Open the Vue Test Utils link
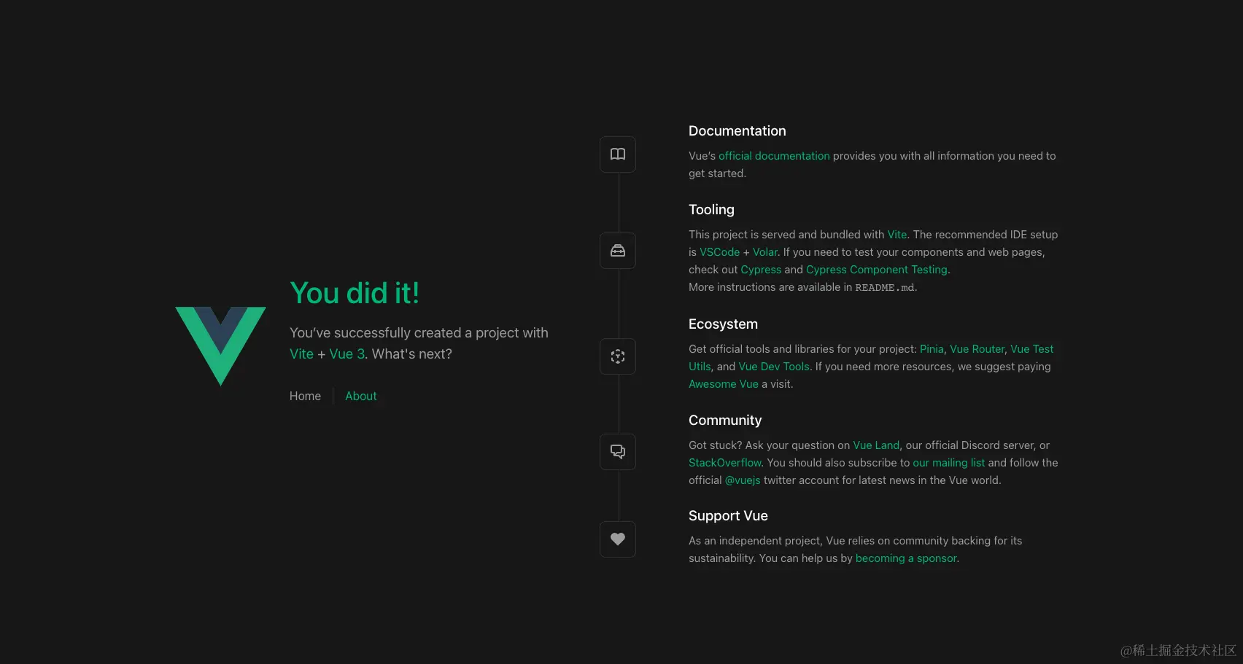1243x664 pixels. [x=1031, y=349]
